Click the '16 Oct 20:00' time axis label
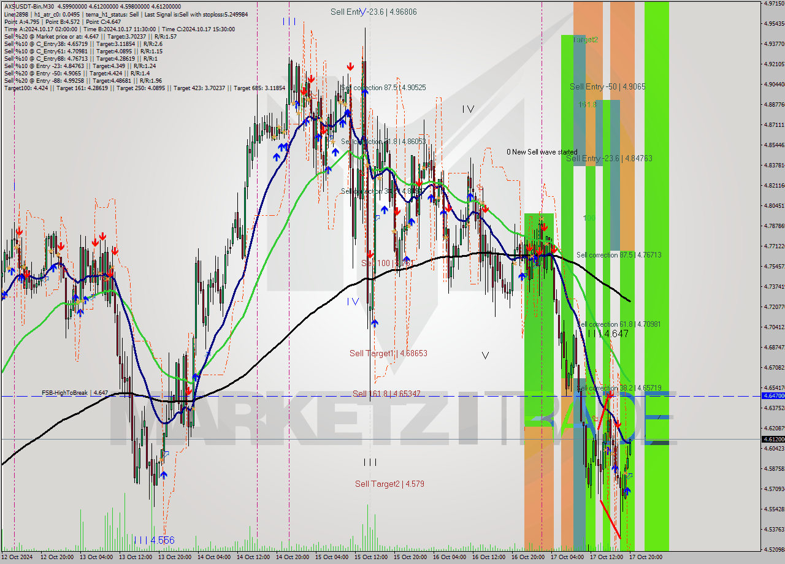 click(x=529, y=557)
